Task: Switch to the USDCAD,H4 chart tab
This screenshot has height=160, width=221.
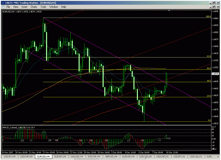Action: (145, 156)
